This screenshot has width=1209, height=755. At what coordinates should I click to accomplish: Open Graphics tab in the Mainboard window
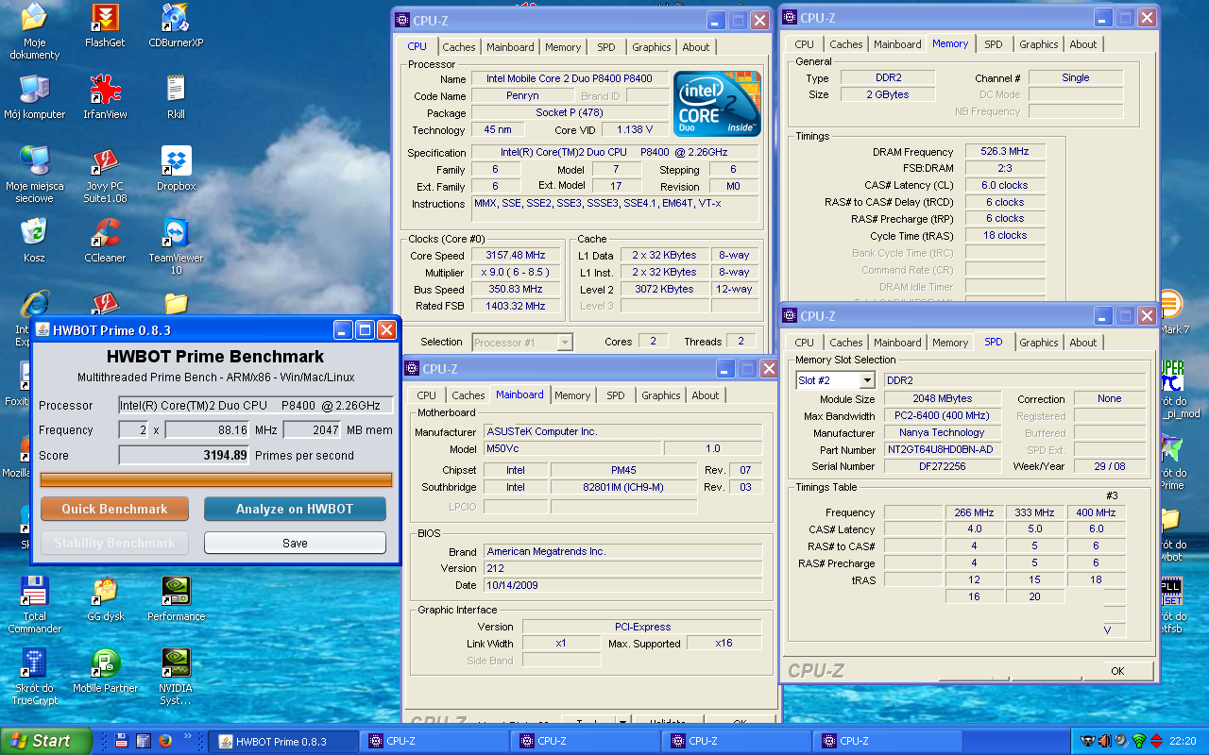point(661,395)
